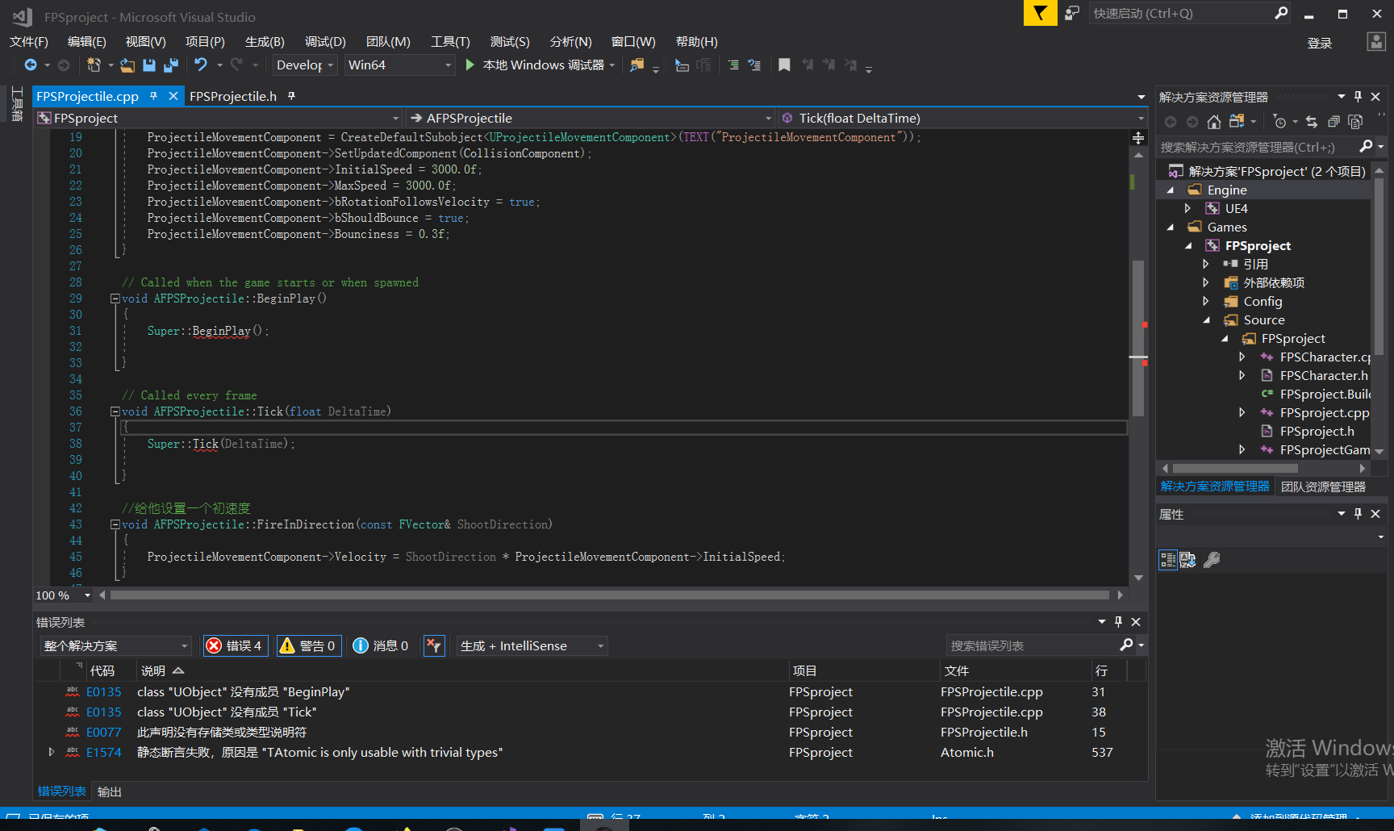Undo the last edit via toolbar

coord(201,65)
